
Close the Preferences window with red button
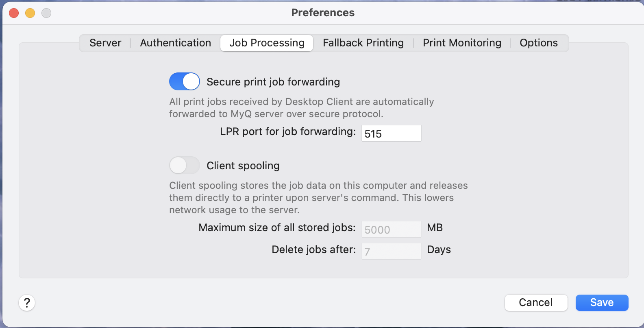pos(14,13)
